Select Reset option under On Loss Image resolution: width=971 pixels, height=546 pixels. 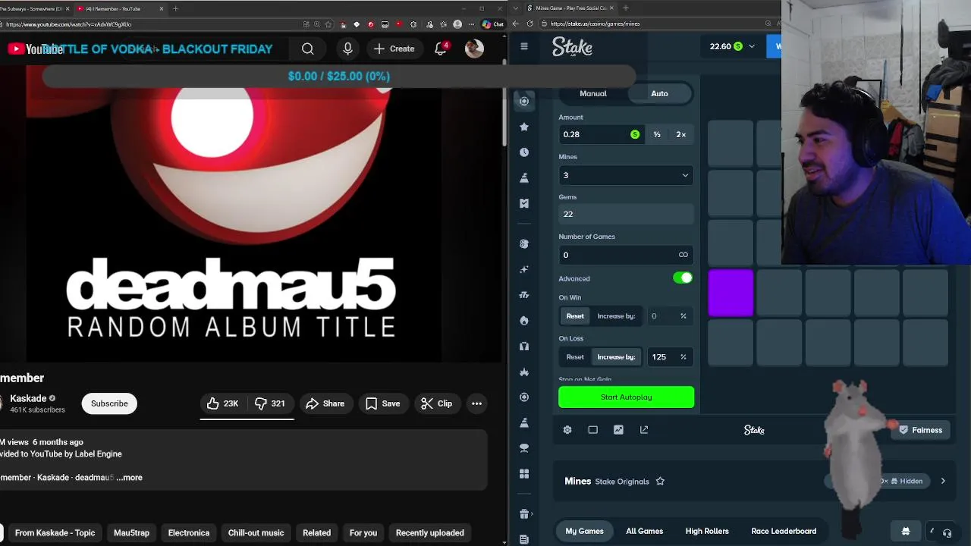coord(575,357)
